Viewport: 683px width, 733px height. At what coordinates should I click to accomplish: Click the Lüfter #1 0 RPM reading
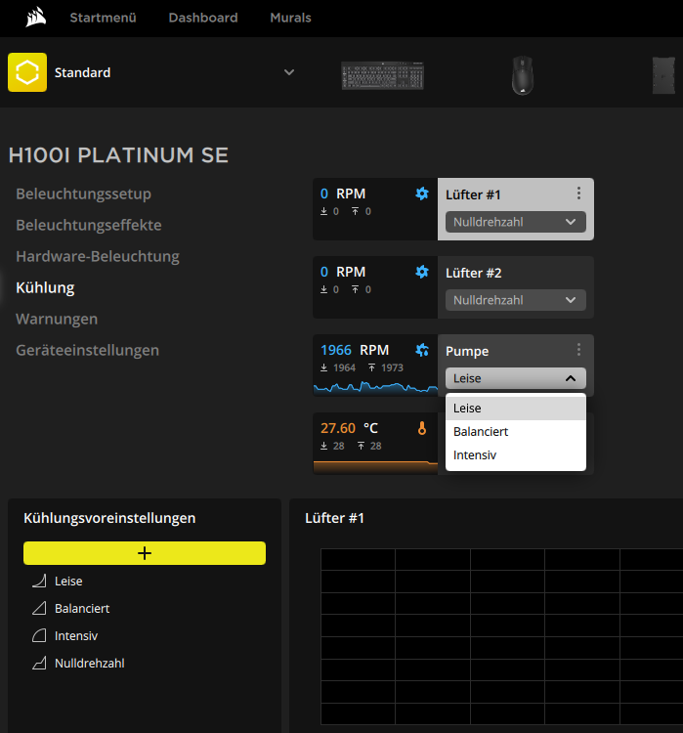(343, 194)
